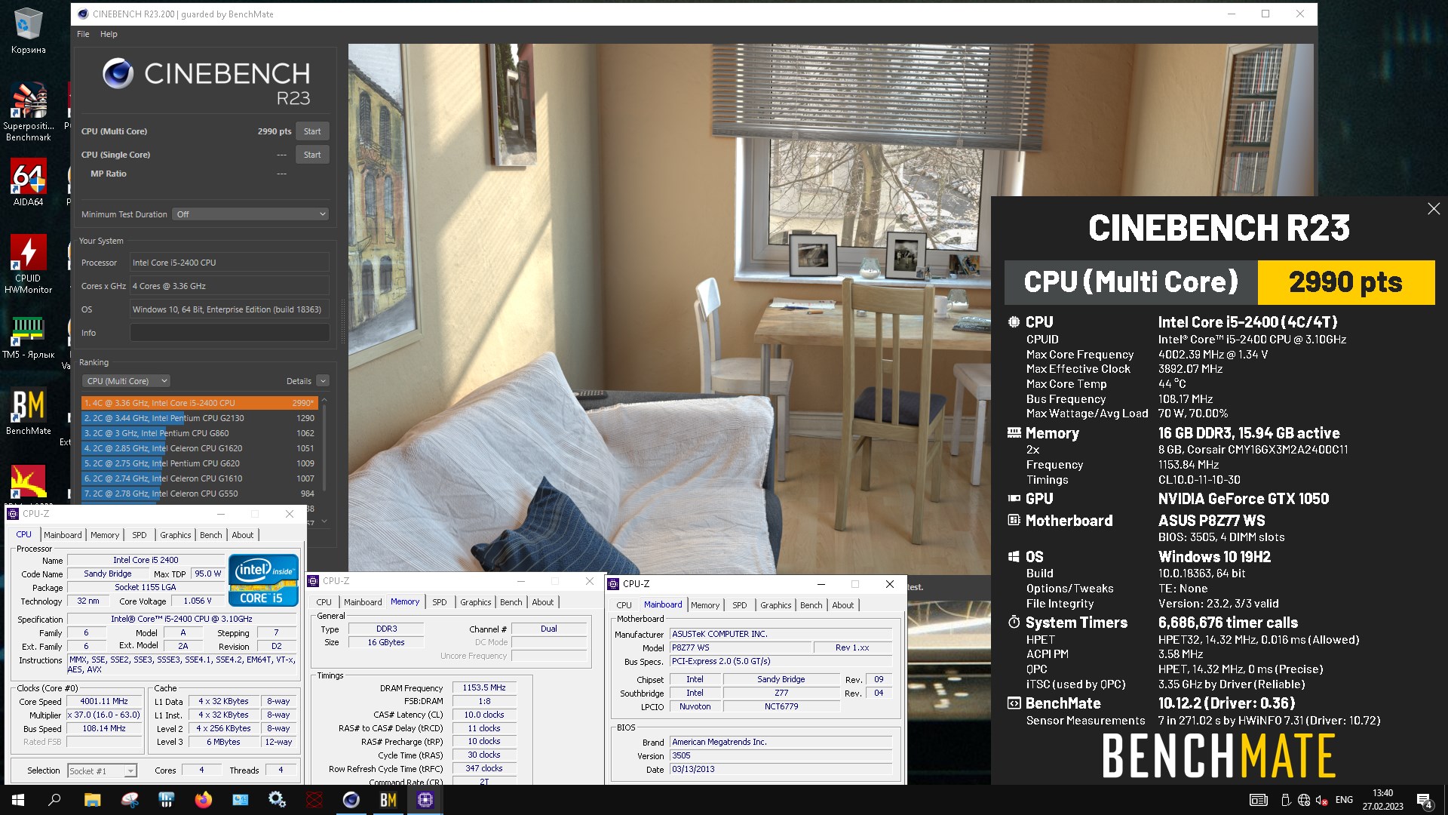Select ranking row Pentium CPU G860
This screenshot has height=815, width=1448.
tap(199, 433)
